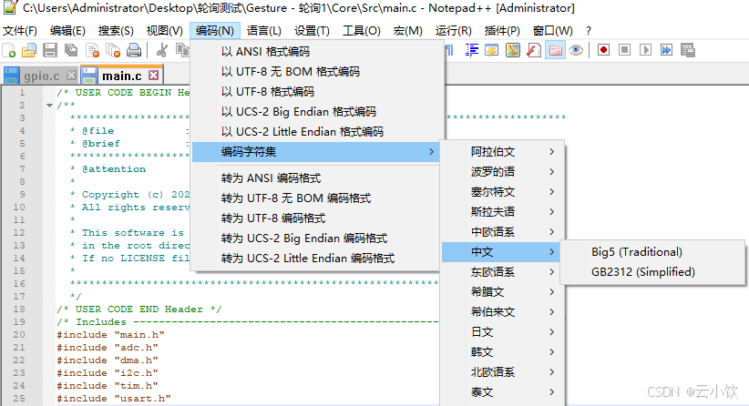Switch to the gpio.c tab
This screenshot has height=406, width=749.
tap(41, 76)
